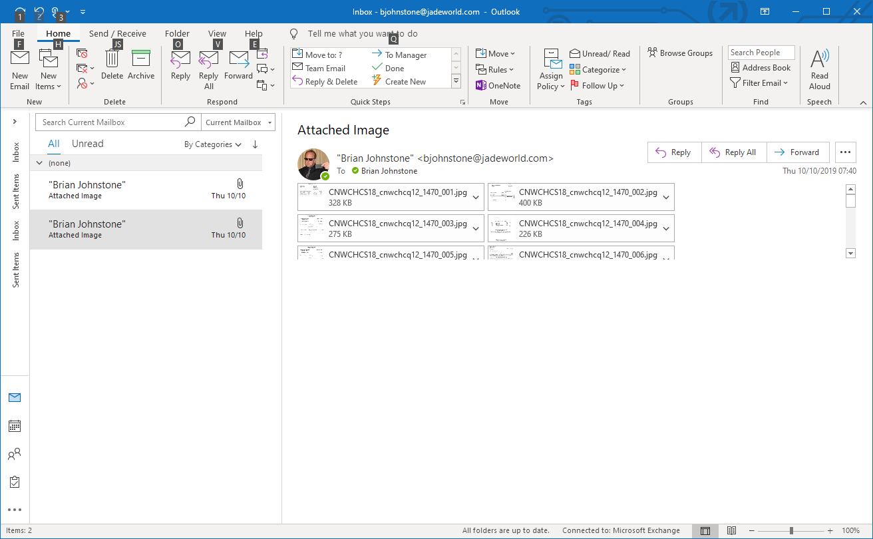
Task: Open the Follow Up flag menu
Action: click(598, 86)
